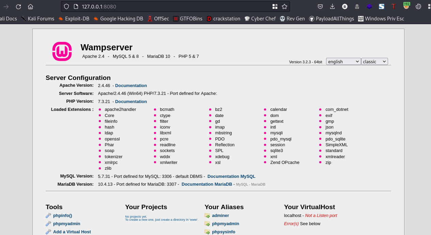Image resolution: width=431 pixels, height=235 pixels.
Task: Click the Your VirtualHost heading
Action: (x=309, y=207)
